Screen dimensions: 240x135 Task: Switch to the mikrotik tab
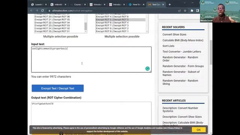coord(58,4)
